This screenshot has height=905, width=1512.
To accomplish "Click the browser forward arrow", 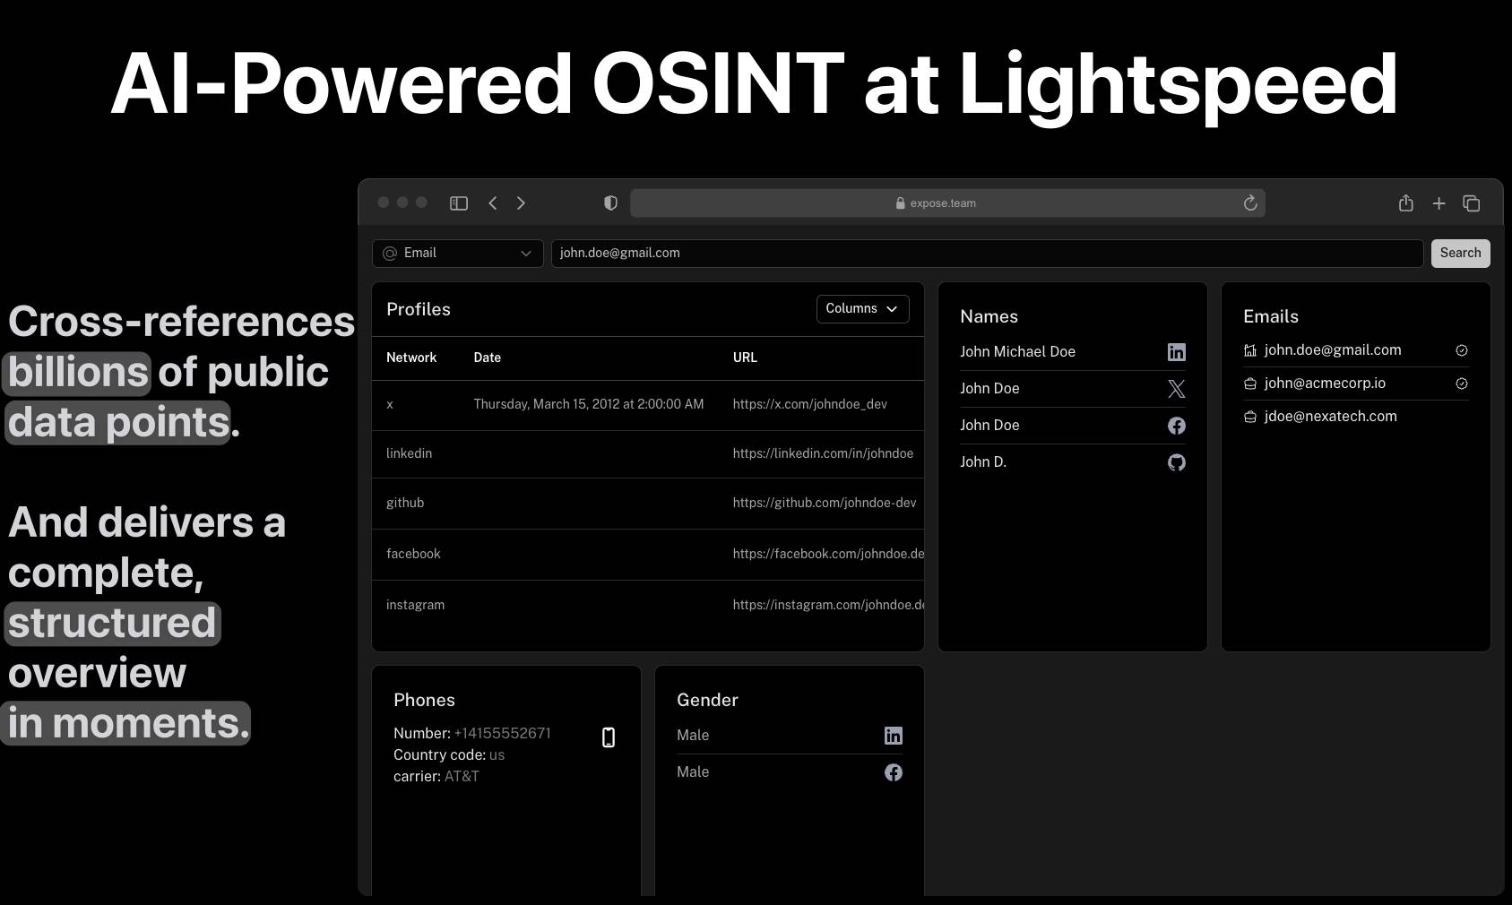I will pos(521,203).
